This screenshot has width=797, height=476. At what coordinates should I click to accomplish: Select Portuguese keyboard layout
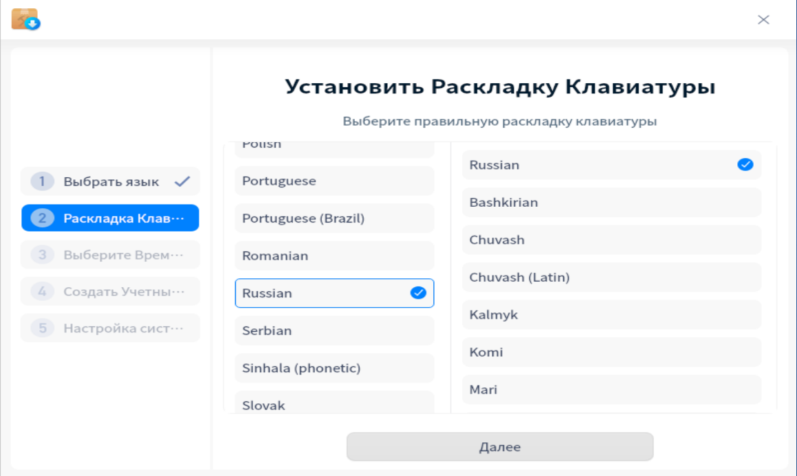click(334, 181)
